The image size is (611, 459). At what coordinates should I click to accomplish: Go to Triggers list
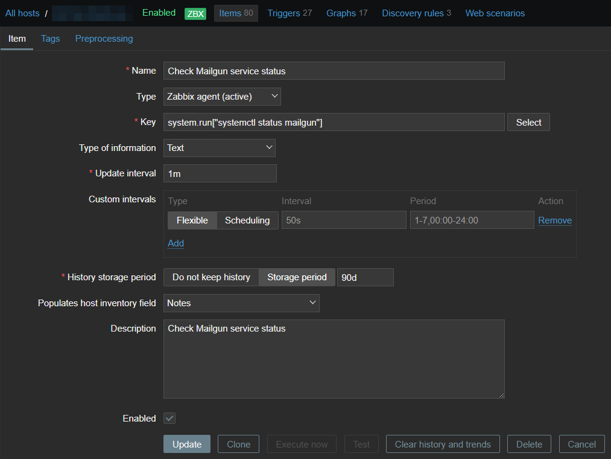[290, 13]
